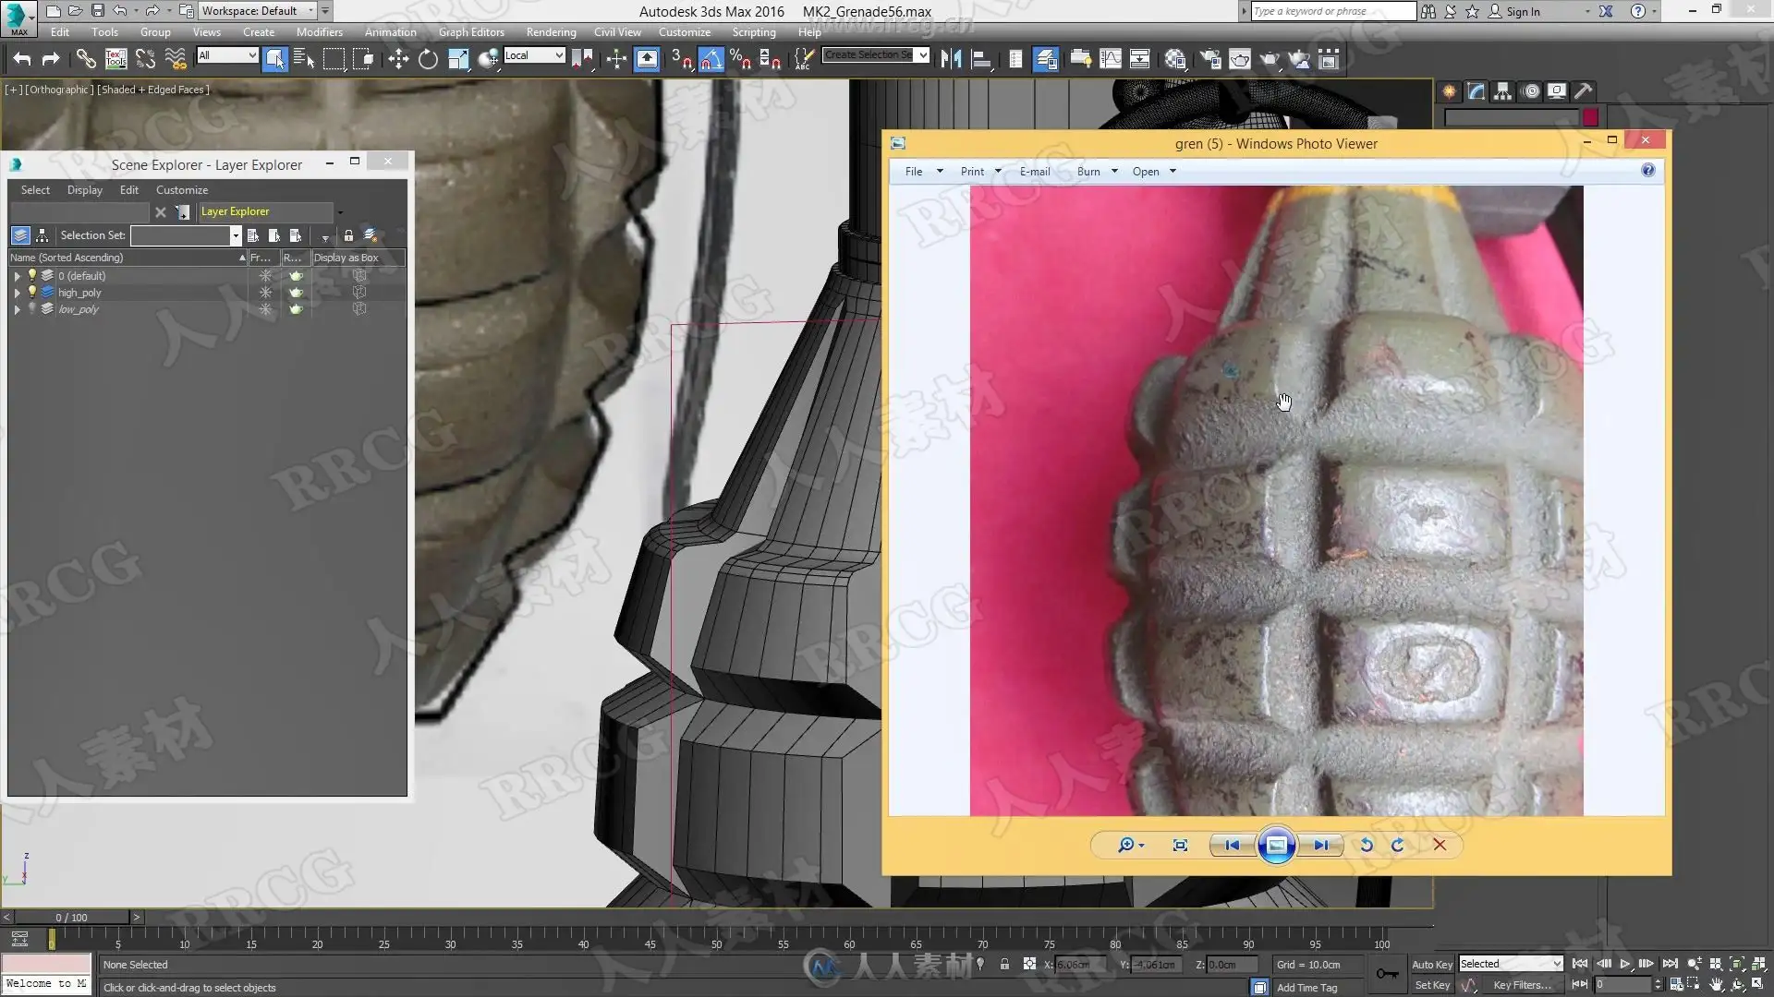Image resolution: width=1774 pixels, height=997 pixels.
Task: Click the Key Filters button
Action: (x=1522, y=985)
